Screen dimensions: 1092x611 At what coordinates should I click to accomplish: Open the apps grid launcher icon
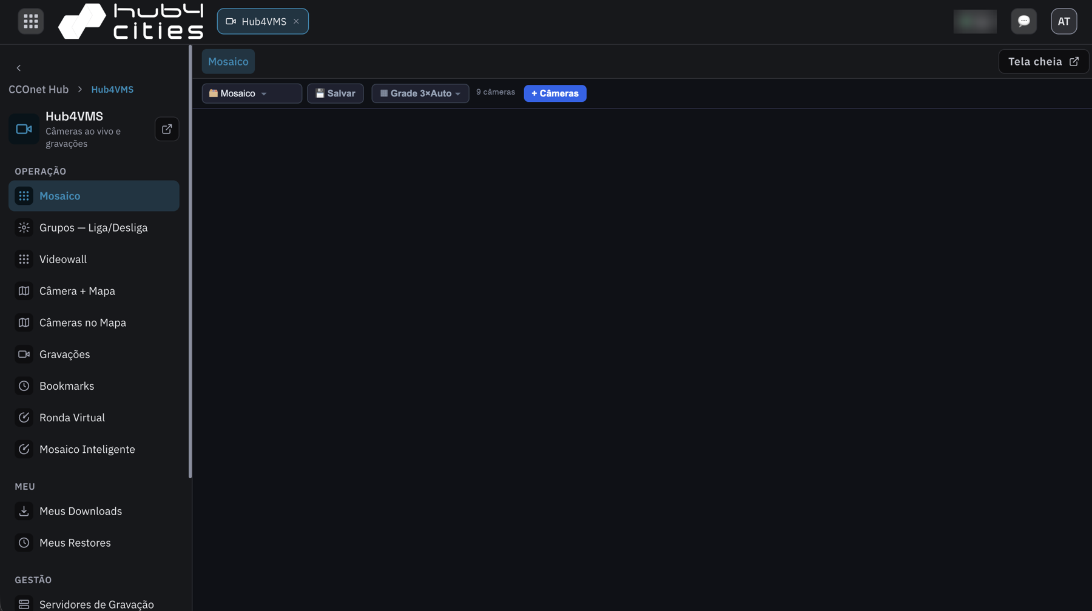pos(30,21)
